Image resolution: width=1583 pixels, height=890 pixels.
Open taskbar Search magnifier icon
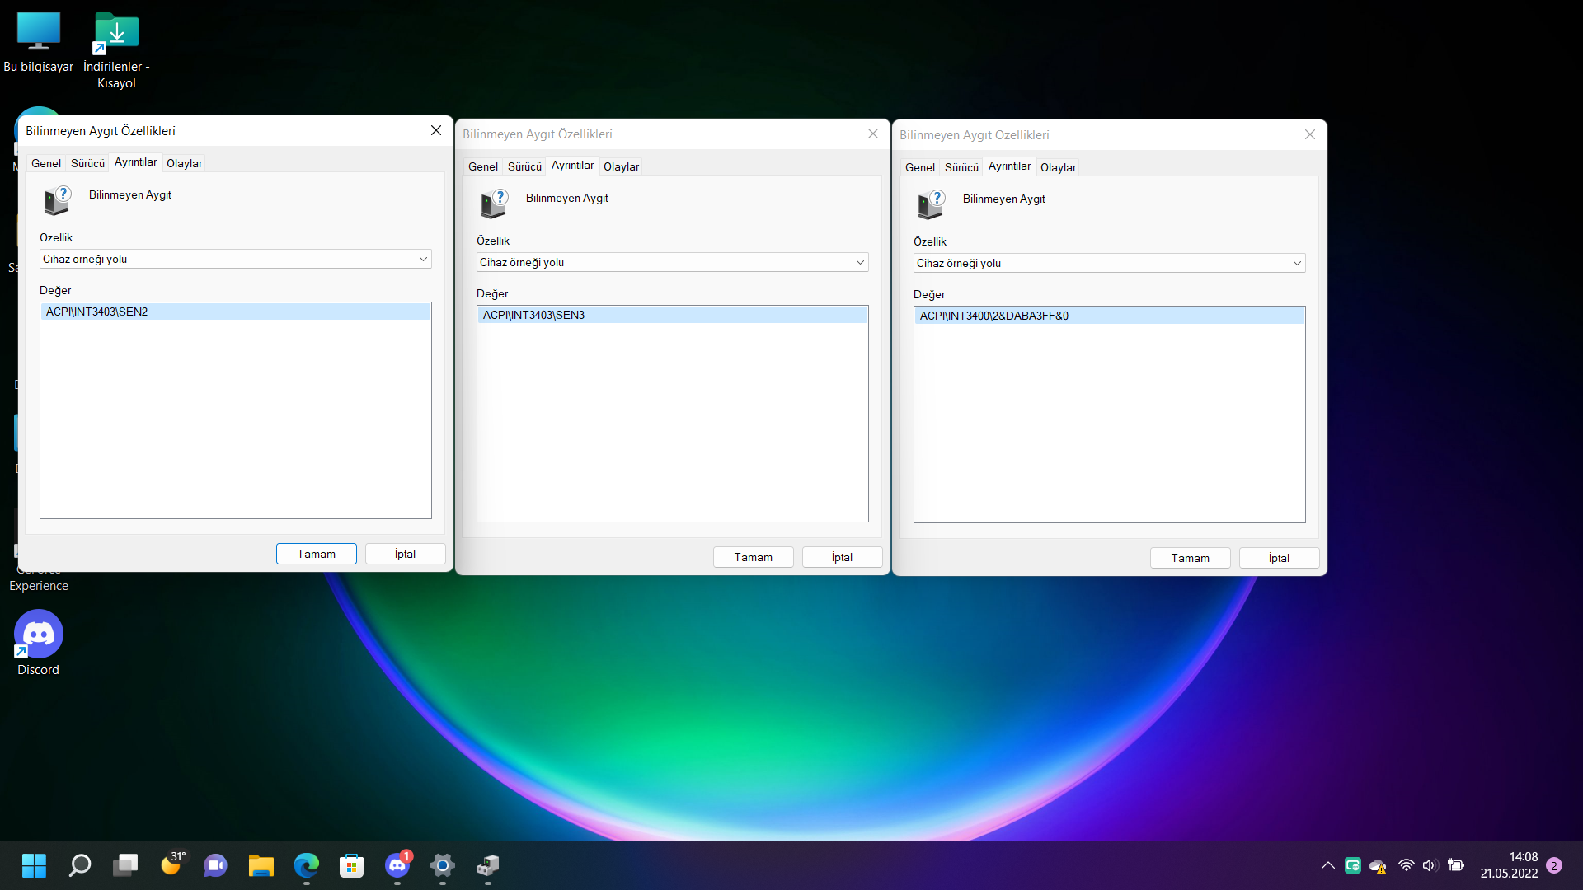[80, 865]
